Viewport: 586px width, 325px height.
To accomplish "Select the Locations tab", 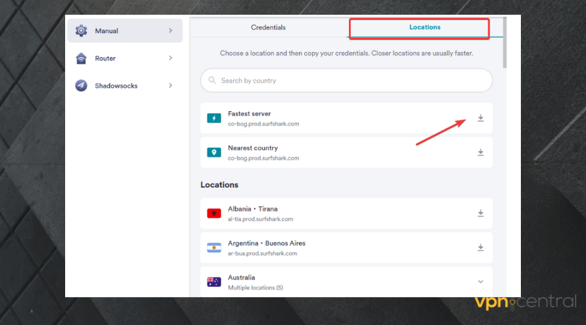I will click(425, 28).
